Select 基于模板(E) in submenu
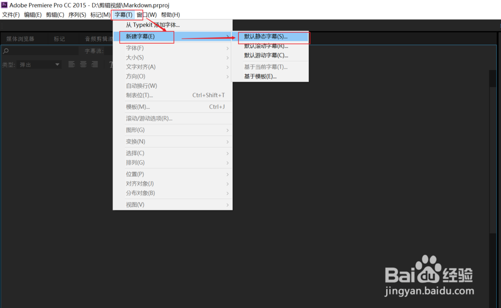Image resolution: width=501 pixels, height=308 pixels. pyautogui.click(x=271, y=76)
